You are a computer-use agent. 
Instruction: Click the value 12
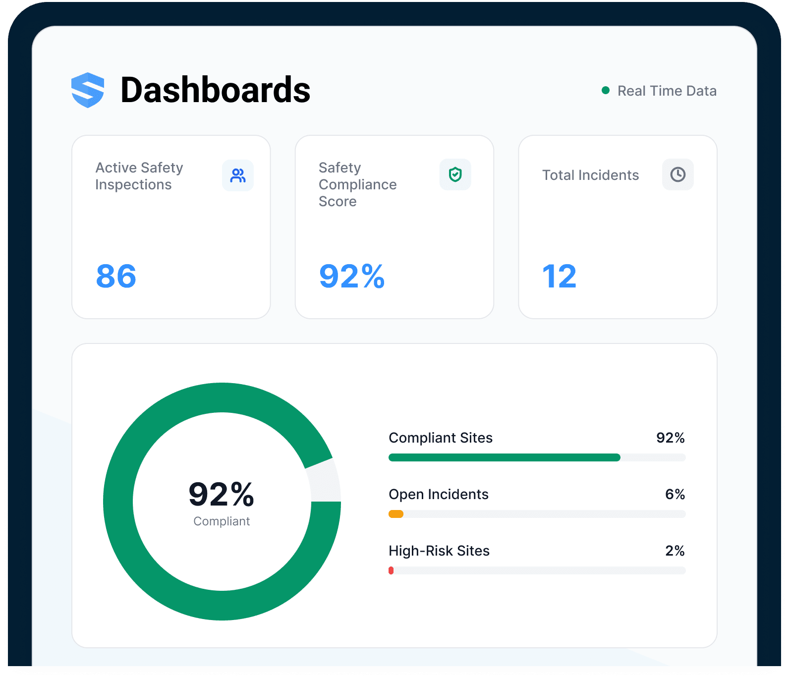coord(559,276)
